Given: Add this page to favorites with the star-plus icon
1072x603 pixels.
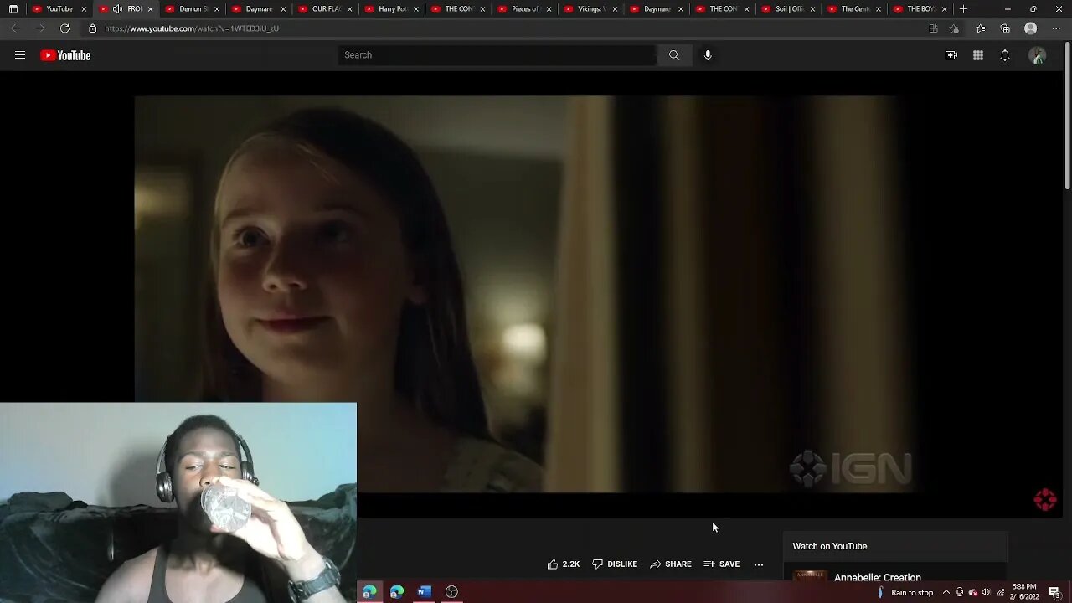Looking at the screenshot, I should tap(954, 28).
